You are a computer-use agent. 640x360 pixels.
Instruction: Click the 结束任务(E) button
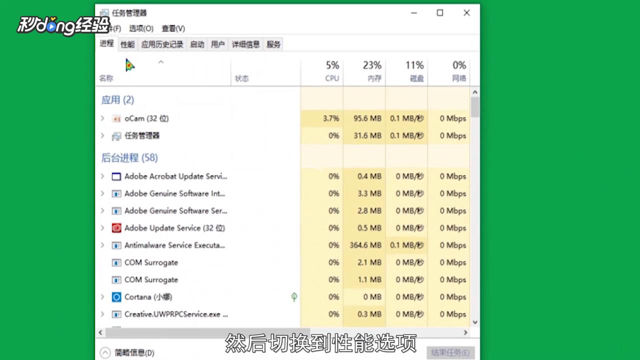pyautogui.click(x=450, y=352)
